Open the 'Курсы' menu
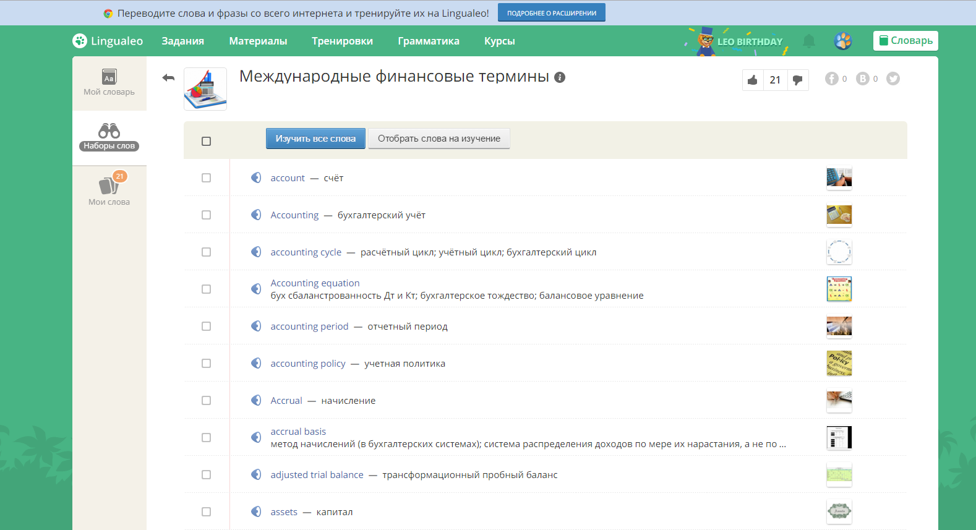This screenshot has width=976, height=530. coord(500,41)
